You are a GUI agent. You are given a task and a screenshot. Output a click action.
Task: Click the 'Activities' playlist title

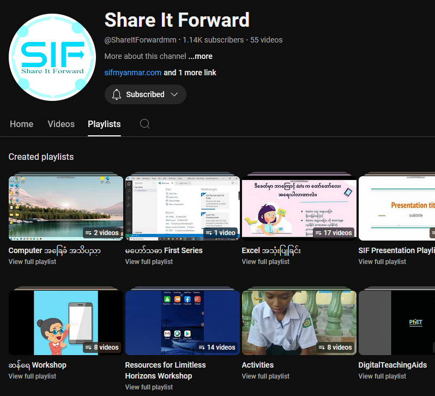pyautogui.click(x=258, y=365)
